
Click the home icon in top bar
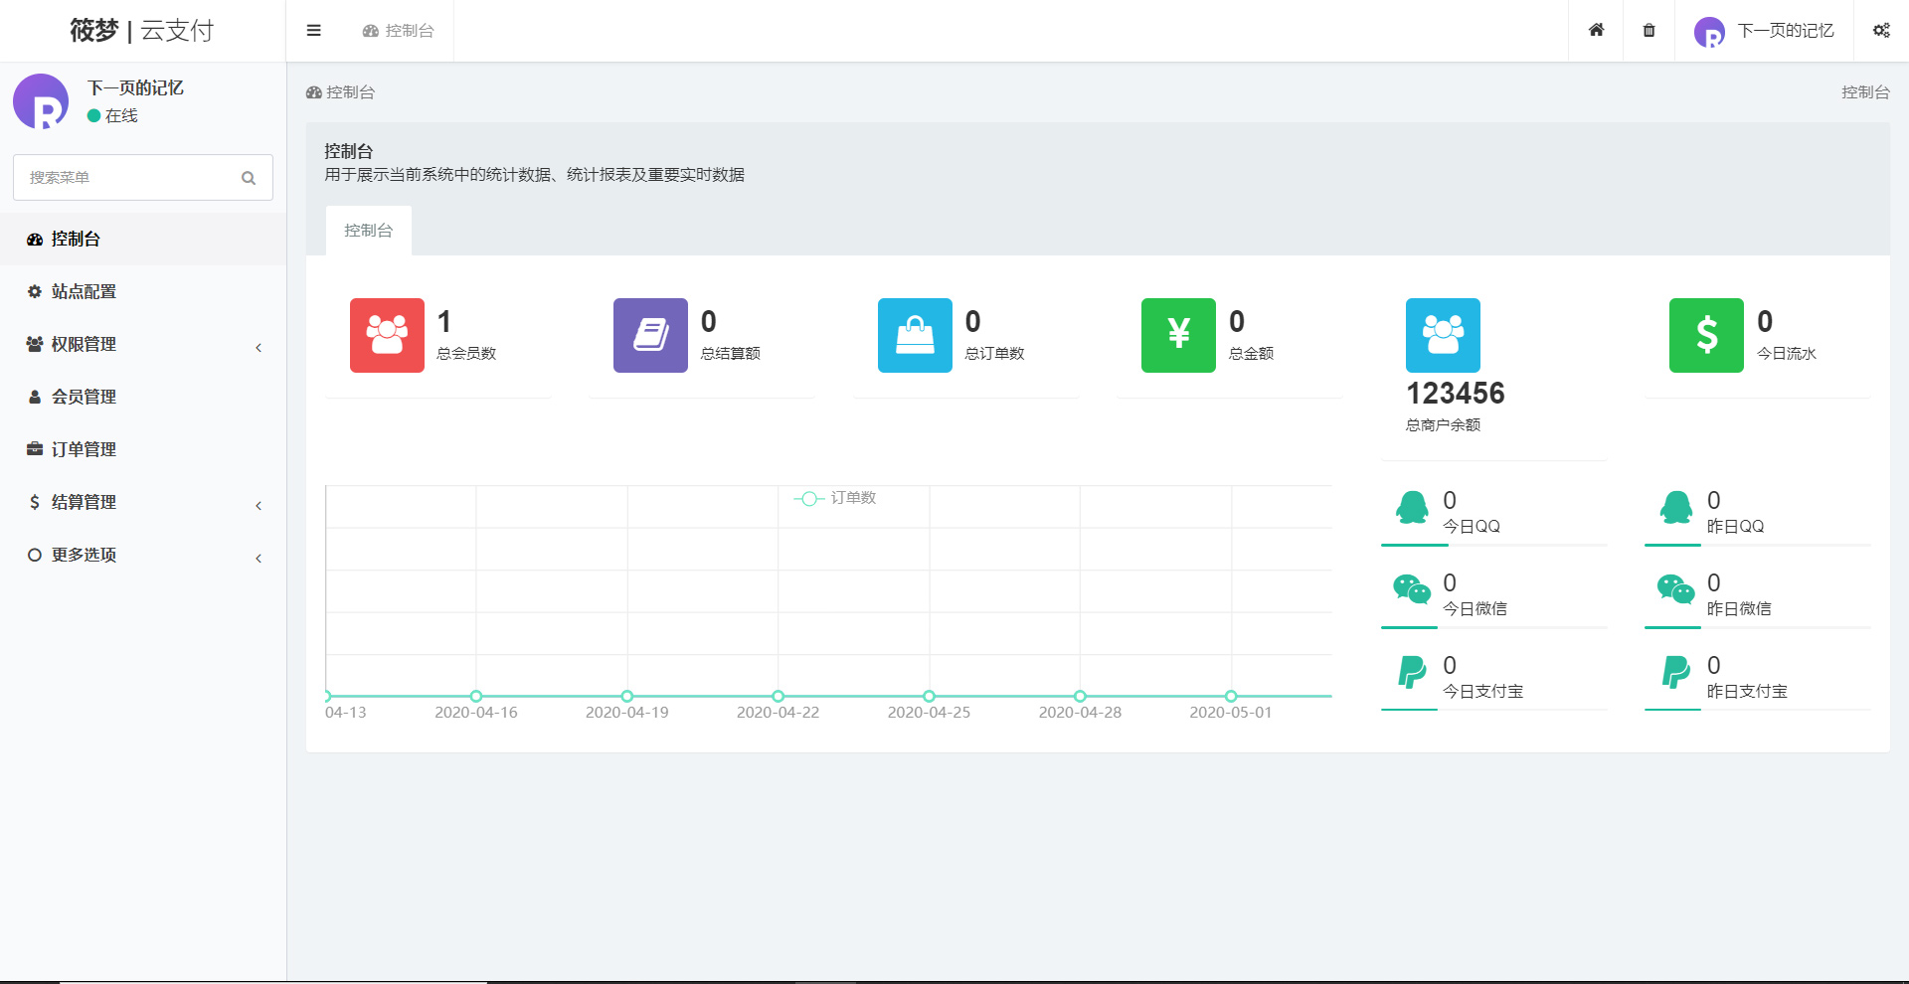(1596, 31)
